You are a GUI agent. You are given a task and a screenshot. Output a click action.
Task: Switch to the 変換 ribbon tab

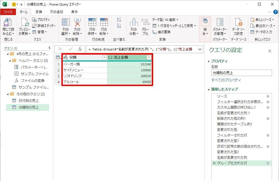[39, 12]
